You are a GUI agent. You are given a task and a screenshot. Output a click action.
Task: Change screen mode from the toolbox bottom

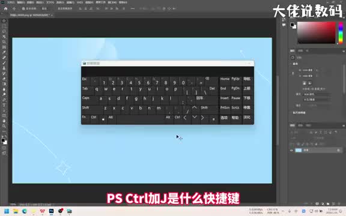coord(4,153)
